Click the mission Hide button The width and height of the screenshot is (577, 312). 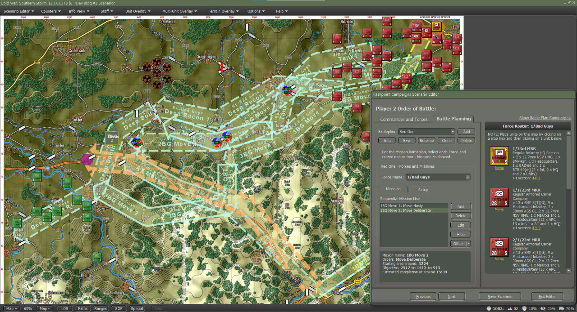461,234
